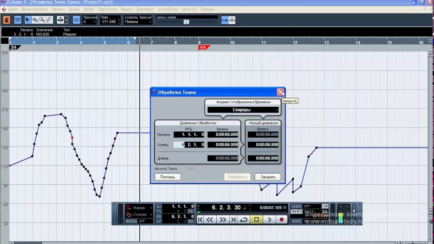
Task: Click the transport 3/4 signature readout
Action: [324, 211]
